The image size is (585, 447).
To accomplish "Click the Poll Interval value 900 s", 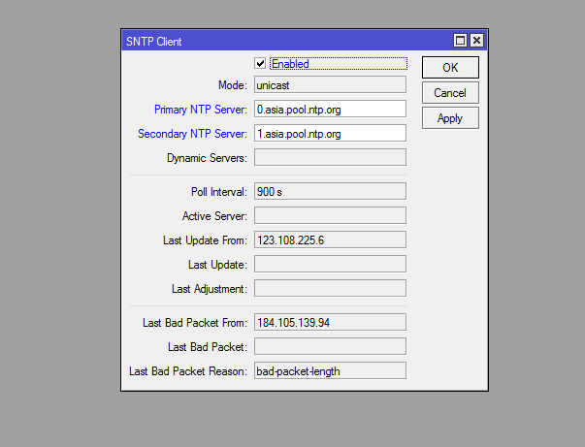I will pos(330,192).
